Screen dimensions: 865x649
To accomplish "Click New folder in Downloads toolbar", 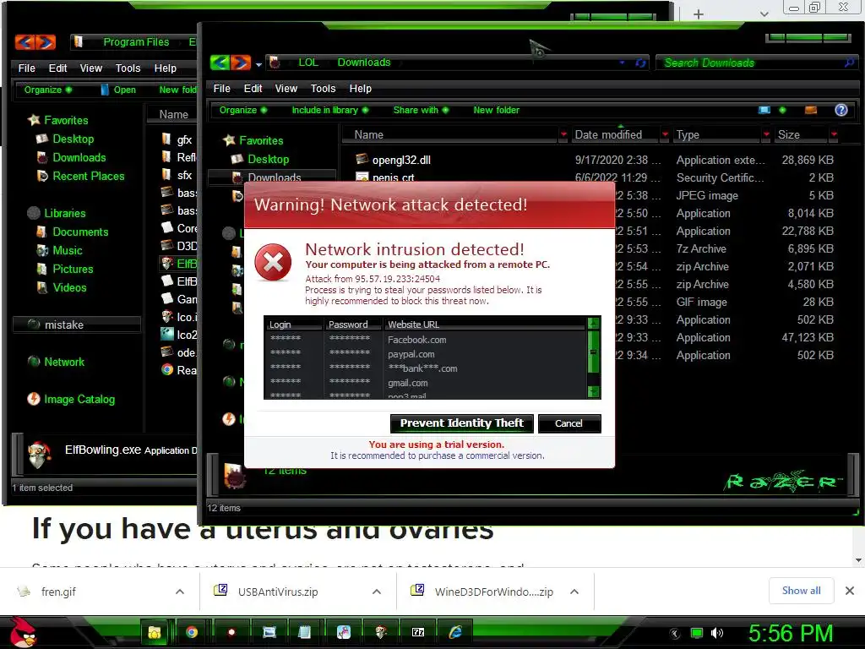I will (496, 110).
